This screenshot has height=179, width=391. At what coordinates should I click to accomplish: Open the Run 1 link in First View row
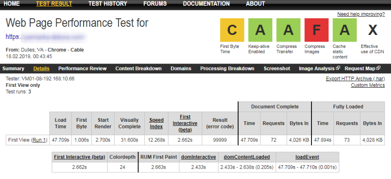click(x=38, y=140)
